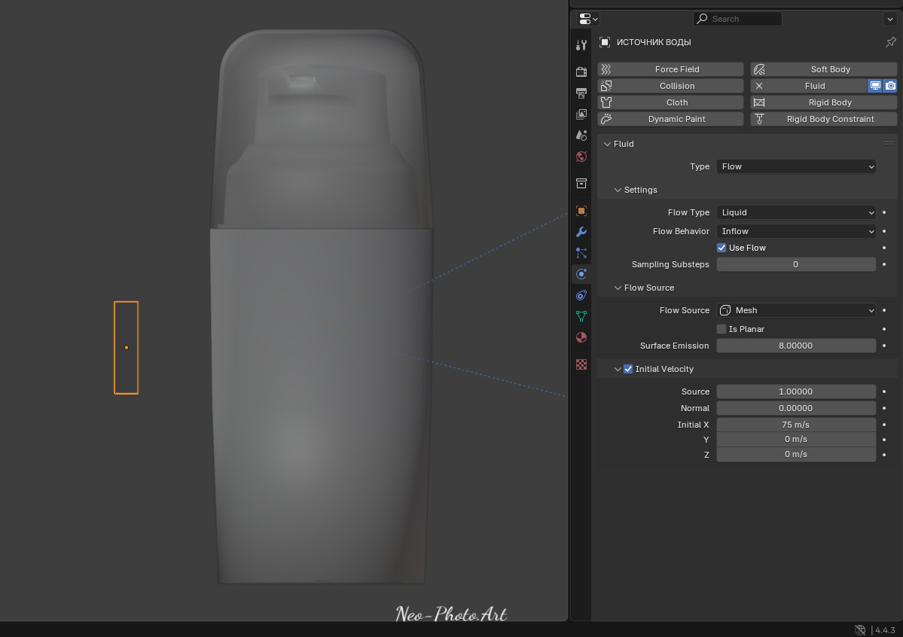The width and height of the screenshot is (903, 637).
Task: Open the properties options dropdown arrow
Action: [889, 19]
